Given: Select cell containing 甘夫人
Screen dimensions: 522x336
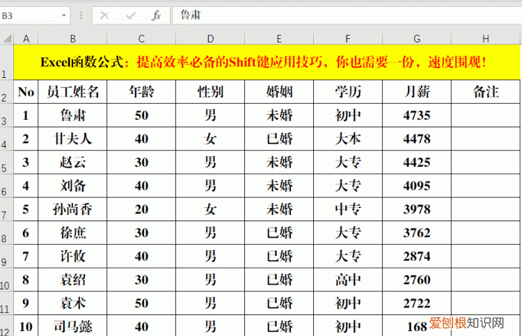Looking at the screenshot, I should pyautogui.click(x=72, y=138).
